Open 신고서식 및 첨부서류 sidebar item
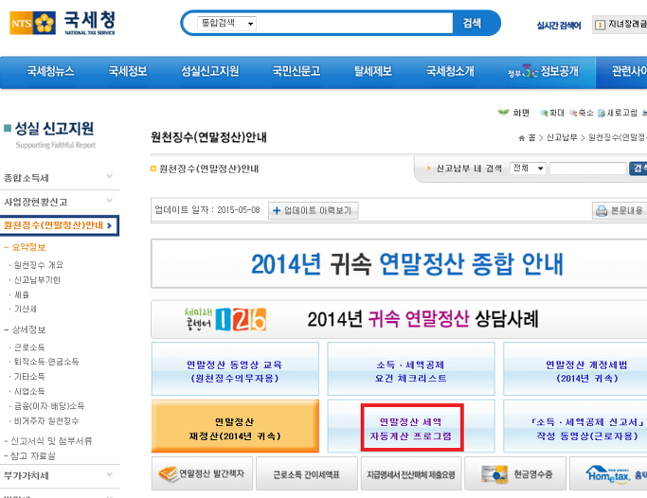This screenshot has width=647, height=498. 51,441
